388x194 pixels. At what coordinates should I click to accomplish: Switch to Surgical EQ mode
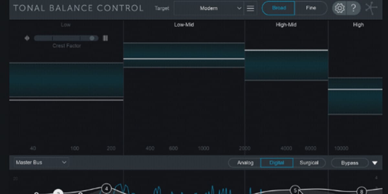[x=309, y=163]
